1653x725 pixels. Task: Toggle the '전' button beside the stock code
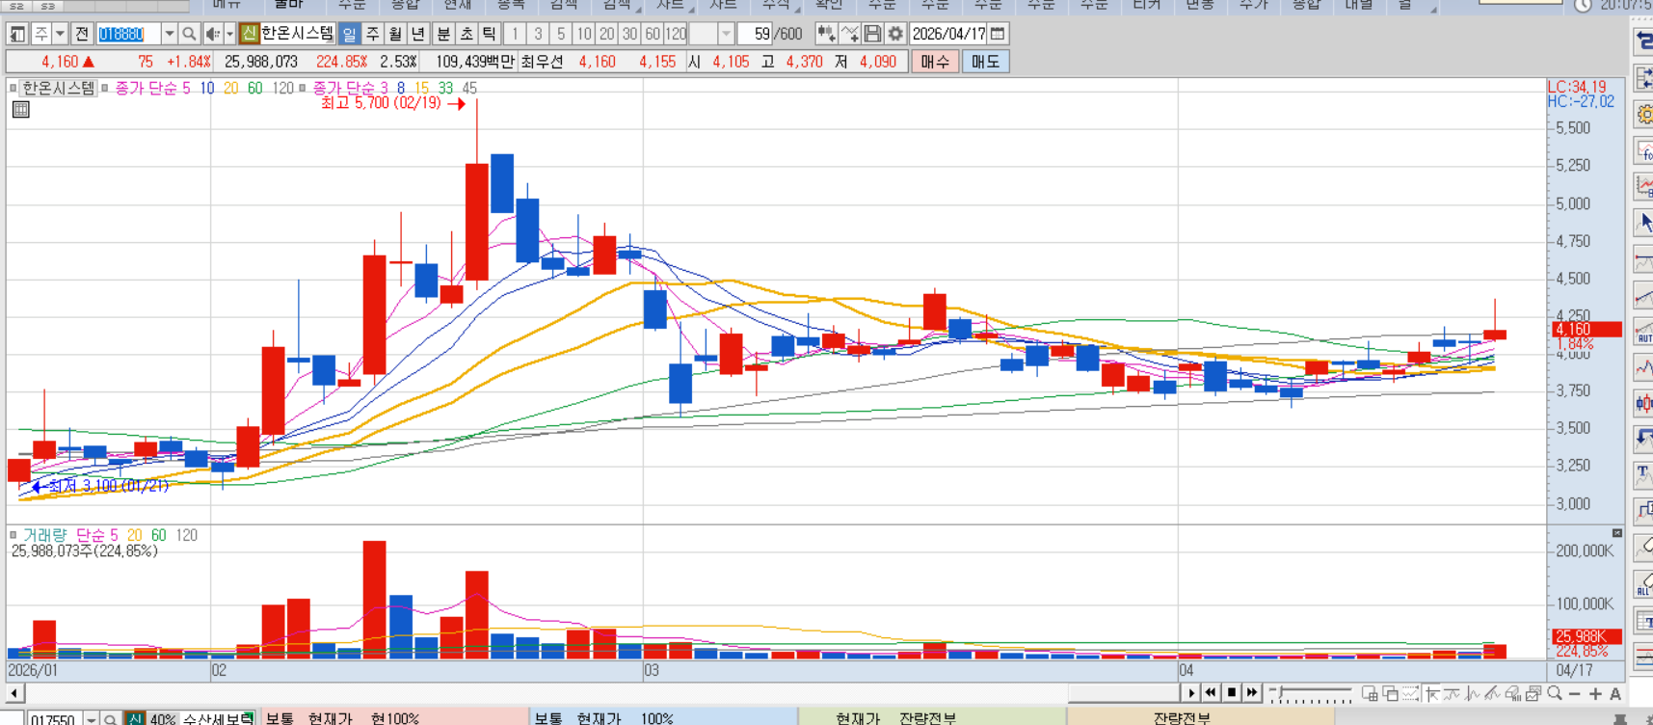82,34
